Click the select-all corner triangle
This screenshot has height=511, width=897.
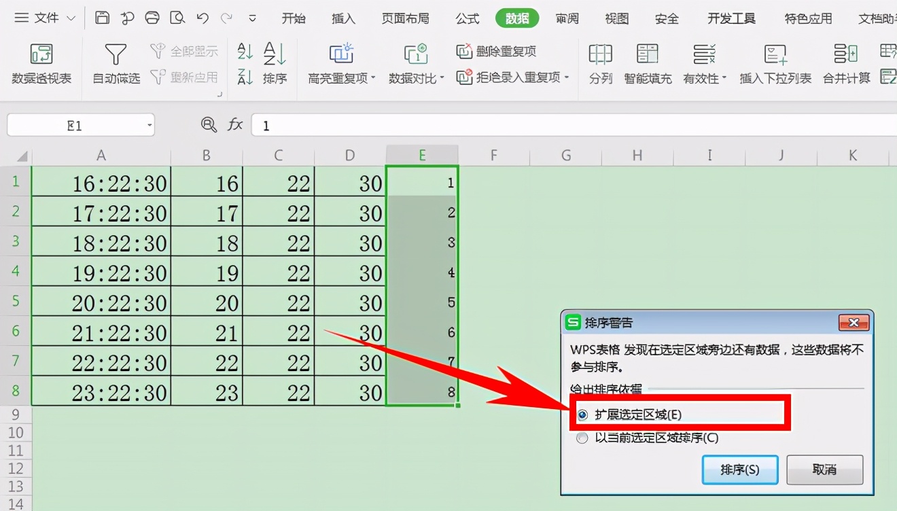[22, 156]
